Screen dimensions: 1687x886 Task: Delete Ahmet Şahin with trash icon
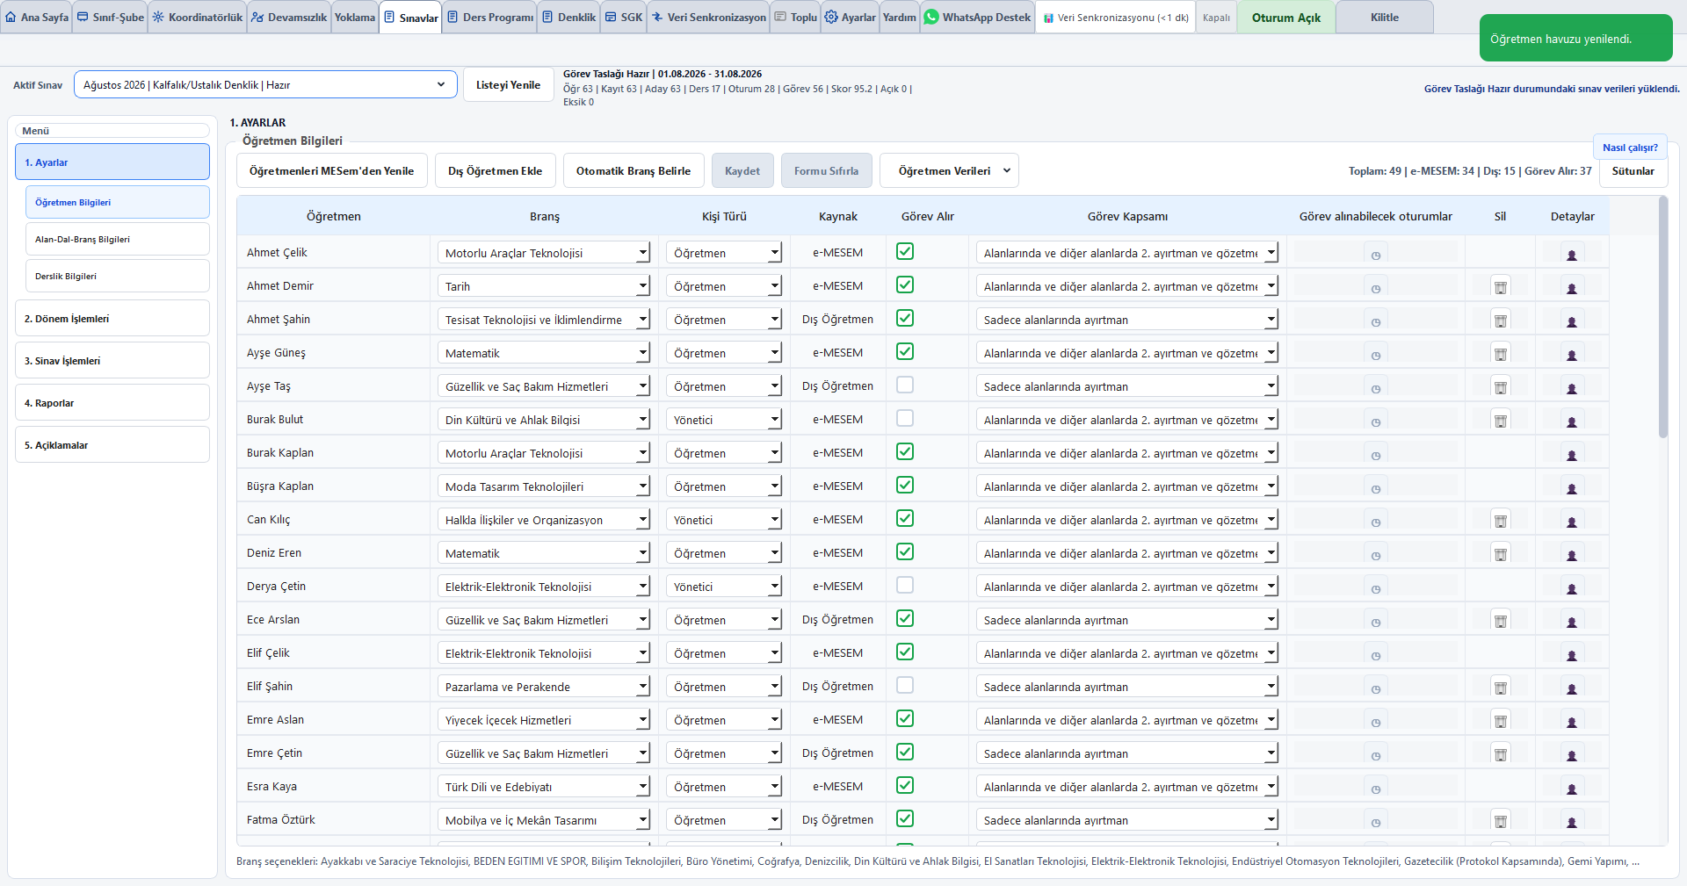coord(1501,320)
